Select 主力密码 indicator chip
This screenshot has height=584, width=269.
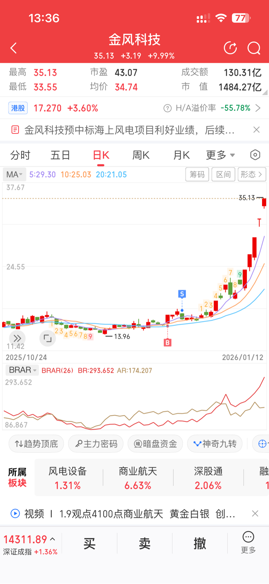click(96, 444)
